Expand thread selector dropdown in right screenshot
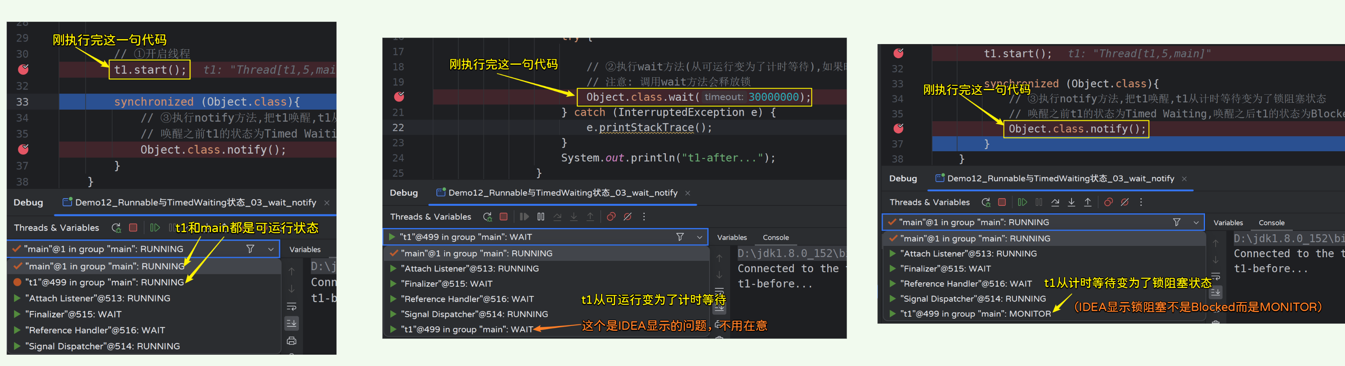Image resolution: width=1345 pixels, height=366 pixels. point(1196,222)
